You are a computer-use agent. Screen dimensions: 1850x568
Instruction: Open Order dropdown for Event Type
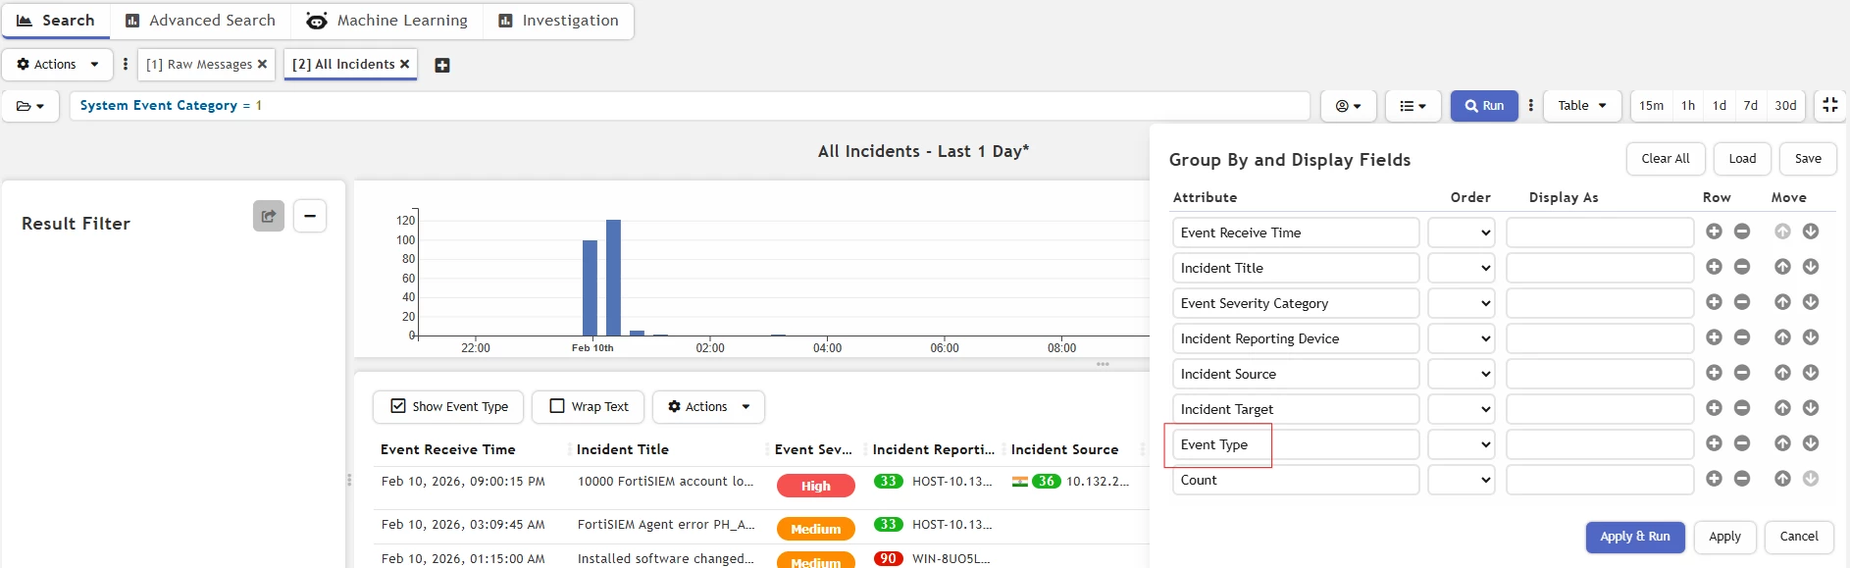point(1461,444)
